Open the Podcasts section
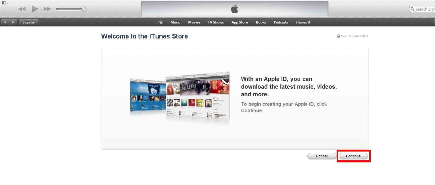 coord(281,22)
